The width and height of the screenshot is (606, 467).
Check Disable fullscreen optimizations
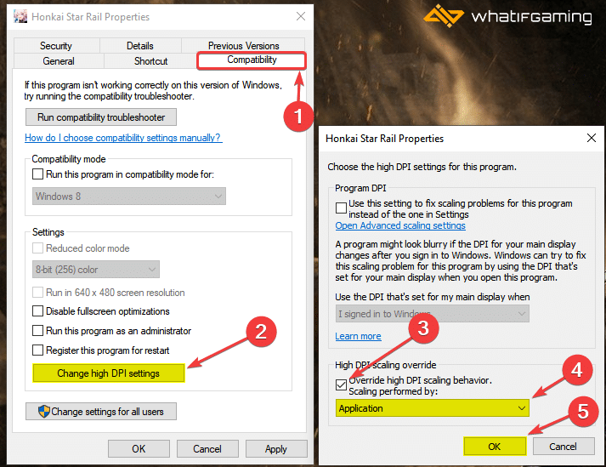click(x=37, y=311)
